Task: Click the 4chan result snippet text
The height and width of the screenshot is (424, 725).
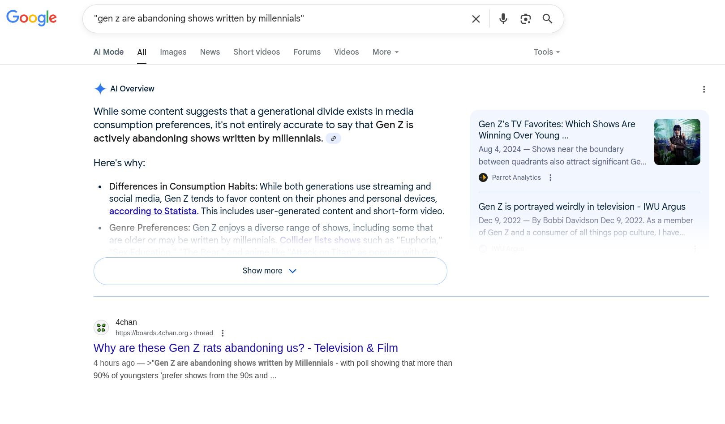Action: pyautogui.click(x=272, y=369)
